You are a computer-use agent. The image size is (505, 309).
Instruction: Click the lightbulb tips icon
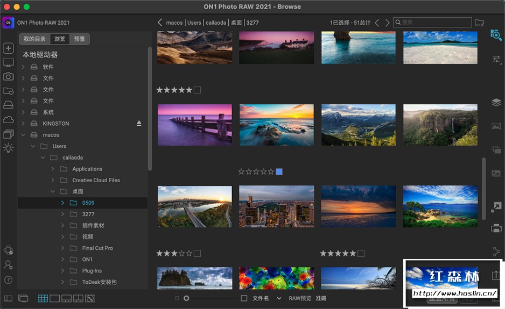[x=8, y=148]
